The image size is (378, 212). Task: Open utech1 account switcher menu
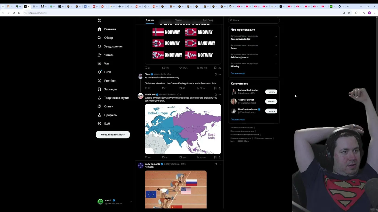point(115,202)
